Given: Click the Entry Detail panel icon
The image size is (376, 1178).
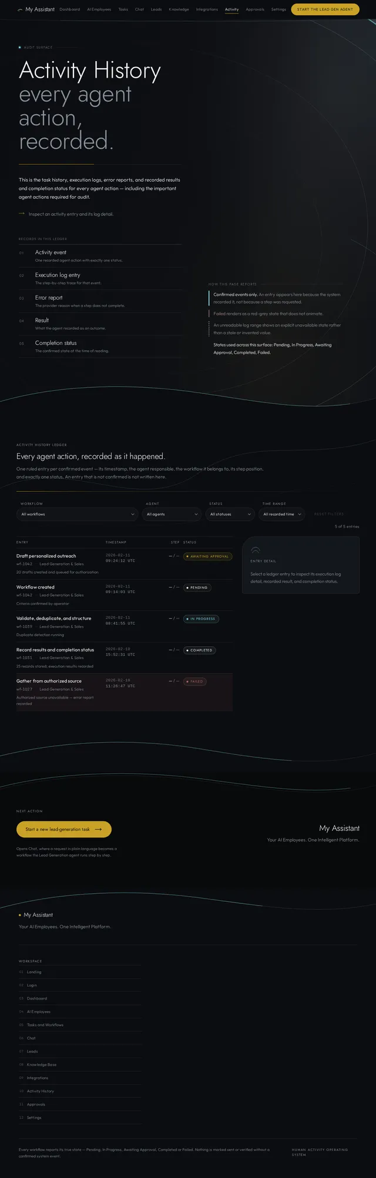Looking at the screenshot, I should [255, 550].
